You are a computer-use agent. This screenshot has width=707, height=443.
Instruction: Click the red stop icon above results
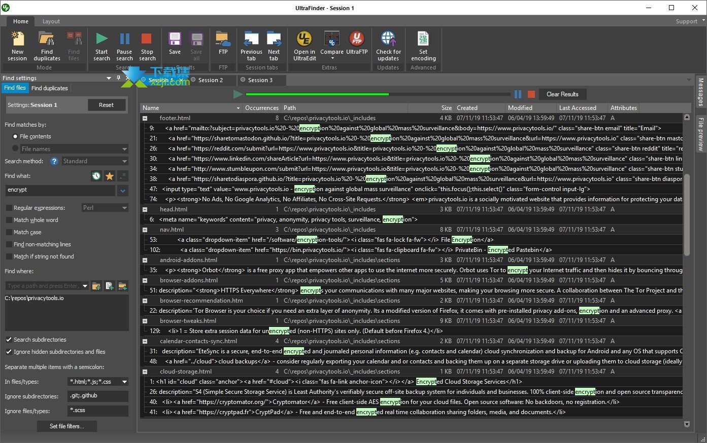pos(531,94)
